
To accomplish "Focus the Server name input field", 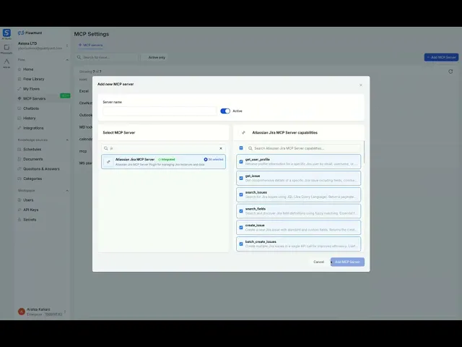I will tap(160, 111).
